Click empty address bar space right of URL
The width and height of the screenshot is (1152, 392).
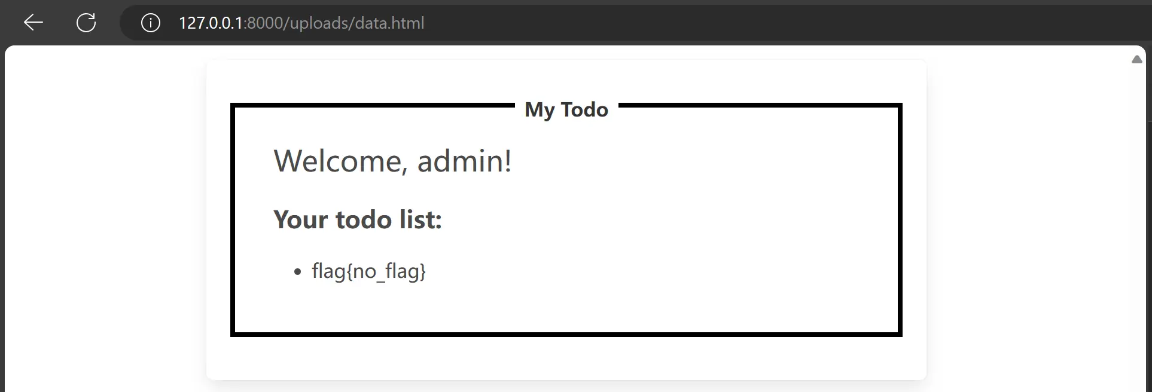tap(778, 23)
